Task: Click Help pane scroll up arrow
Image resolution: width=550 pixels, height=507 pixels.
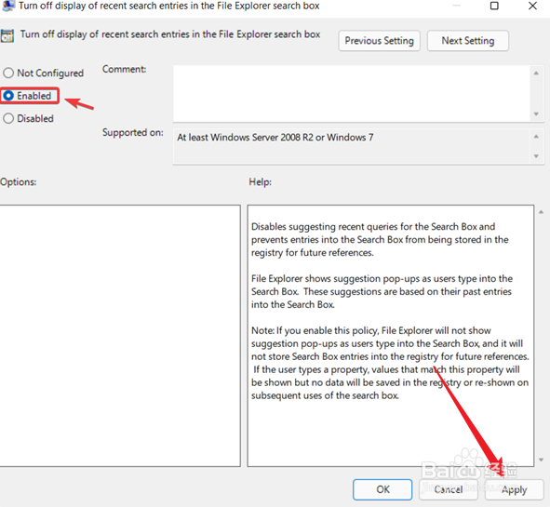Action: click(542, 212)
